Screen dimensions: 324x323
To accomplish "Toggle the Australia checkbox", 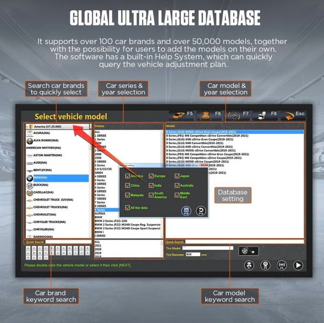I will tap(177, 185).
